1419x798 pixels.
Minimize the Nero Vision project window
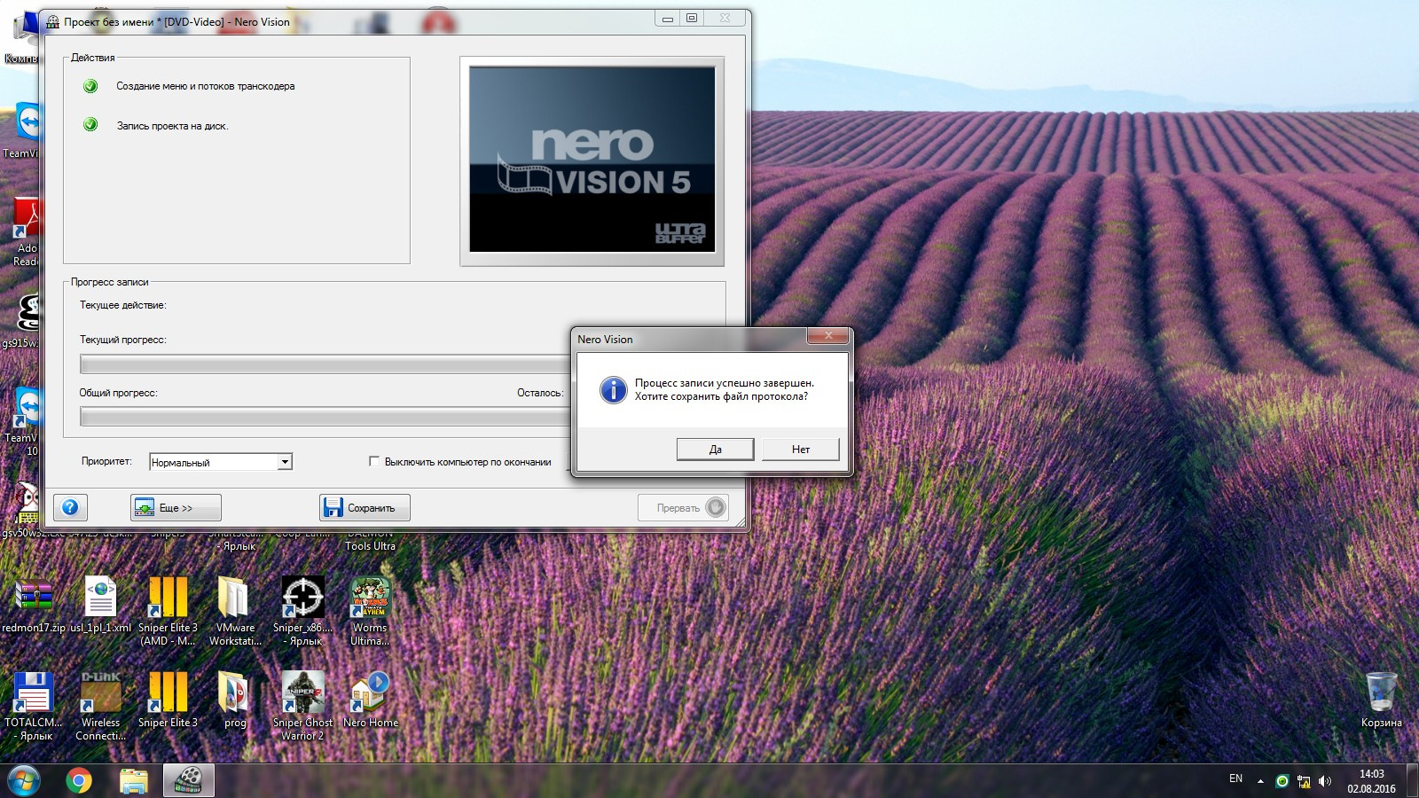click(x=667, y=18)
